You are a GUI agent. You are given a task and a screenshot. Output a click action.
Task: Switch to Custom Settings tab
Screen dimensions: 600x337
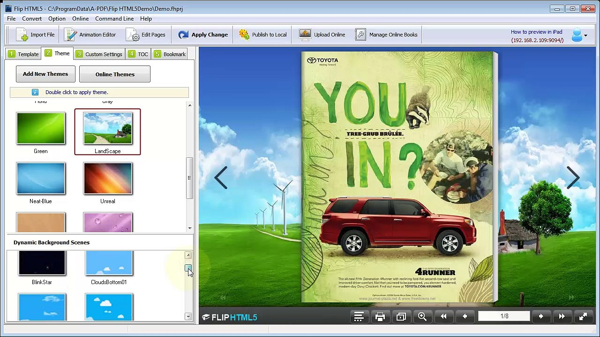pos(99,54)
